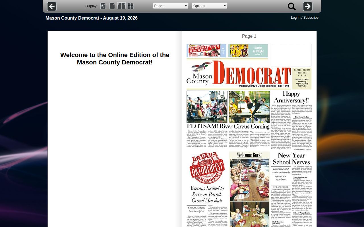
Task: Click the Log In / Subscribe link
Action: (x=305, y=18)
